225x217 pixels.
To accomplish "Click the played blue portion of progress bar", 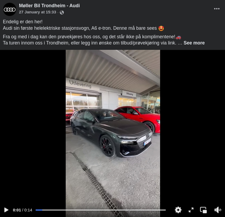I will point(39,210).
